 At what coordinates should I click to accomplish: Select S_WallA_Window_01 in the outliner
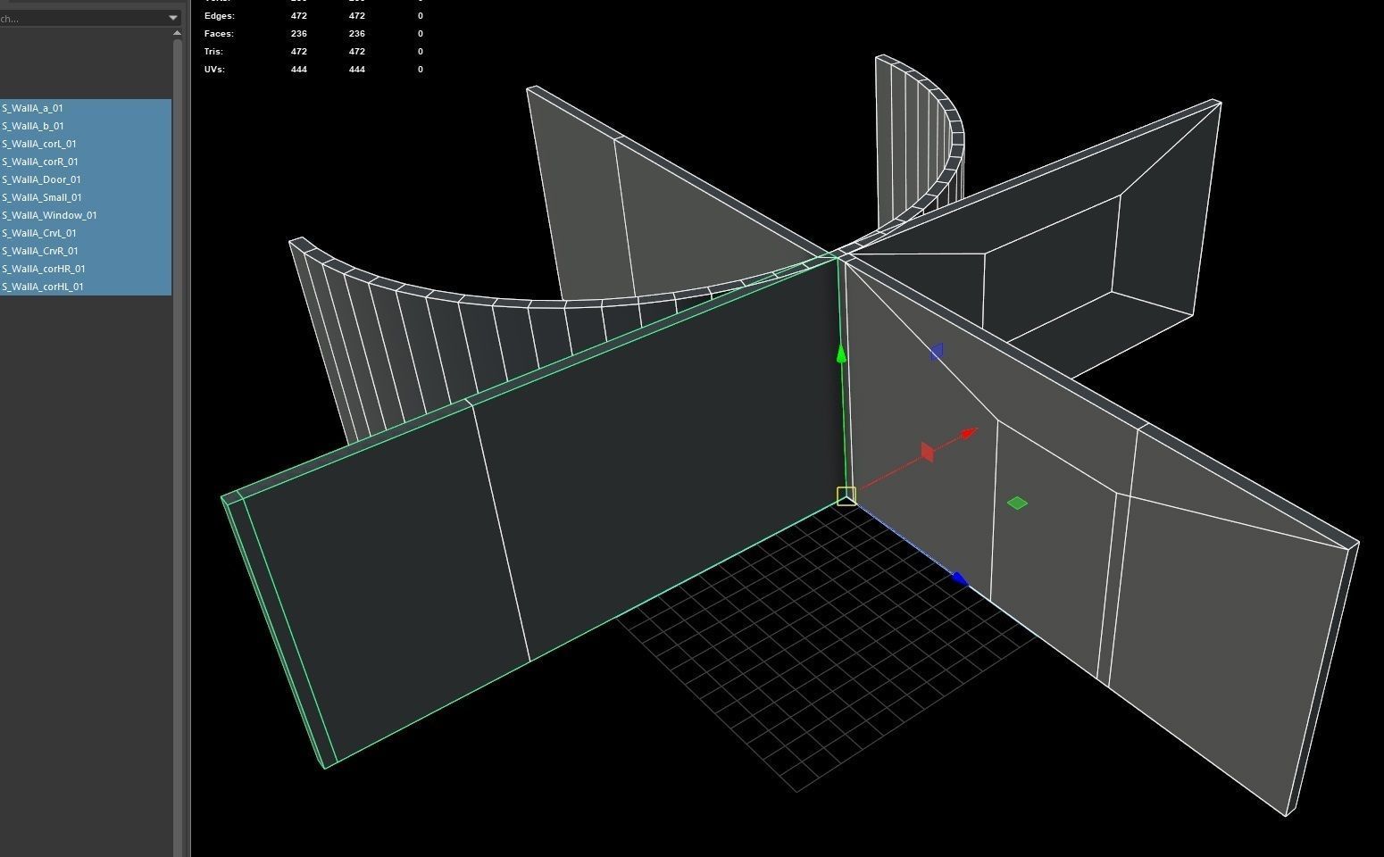click(86, 215)
